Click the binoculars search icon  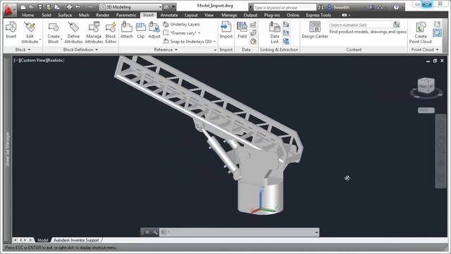pos(321,8)
